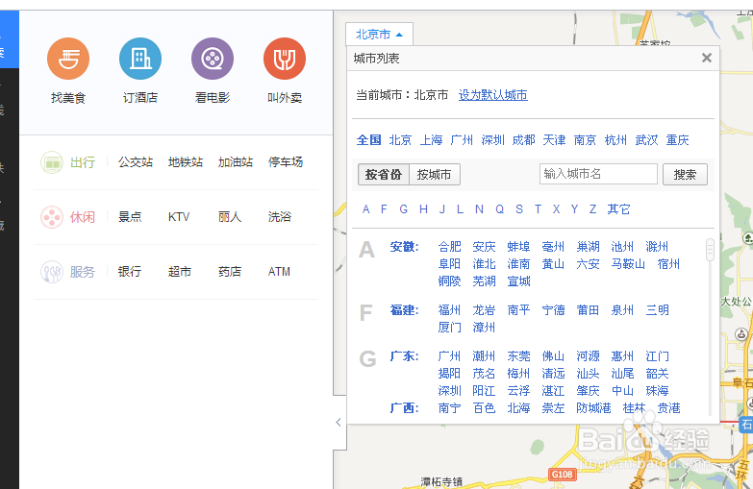Select 福建 province heading

(x=404, y=310)
